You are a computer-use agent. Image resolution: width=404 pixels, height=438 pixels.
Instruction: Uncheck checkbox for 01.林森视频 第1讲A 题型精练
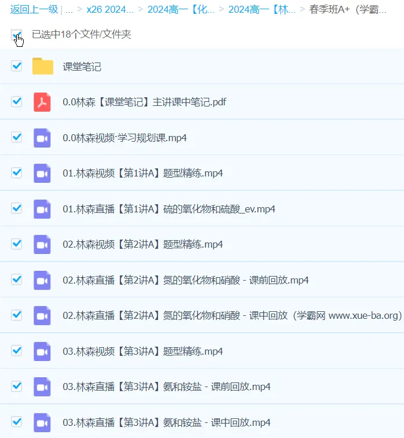17,172
